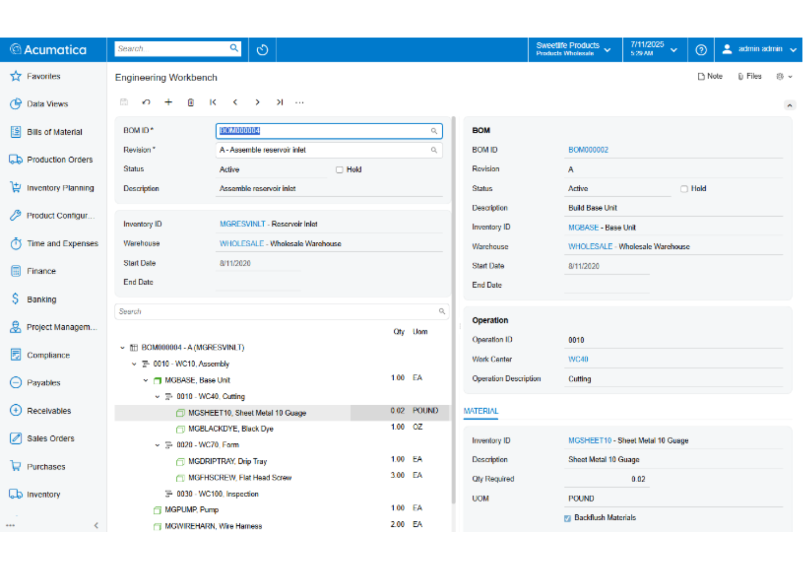Open the recent history clock icon
This screenshot has height=569, width=803.
pos(262,50)
